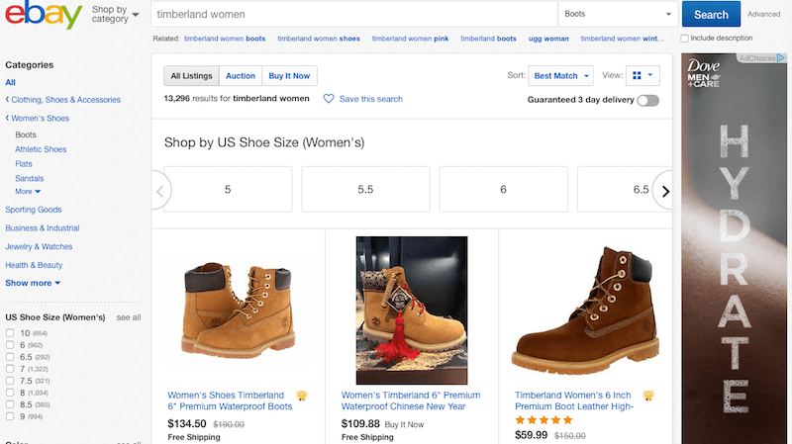Go back to Women's Shoes category
792x444 pixels.
coord(38,118)
